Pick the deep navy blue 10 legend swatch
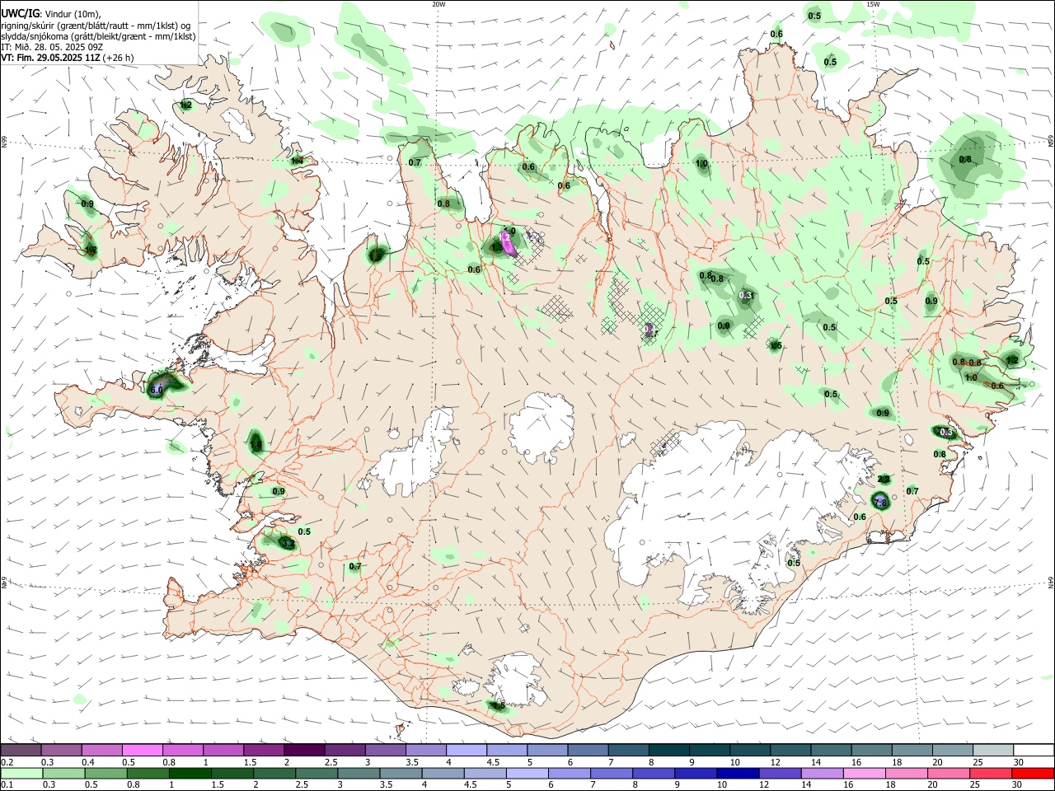 [737, 774]
